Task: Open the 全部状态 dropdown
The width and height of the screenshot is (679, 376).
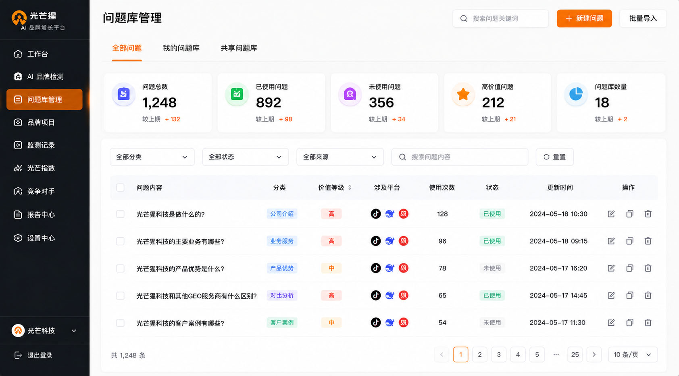Action: (x=245, y=157)
